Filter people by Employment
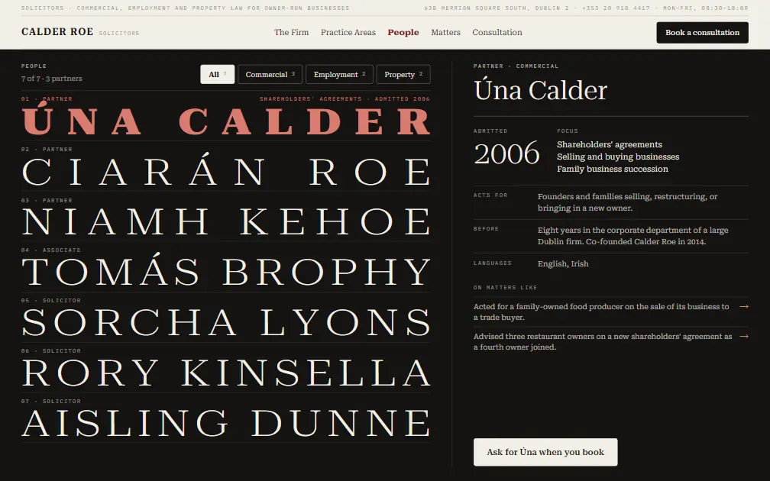 coord(339,75)
